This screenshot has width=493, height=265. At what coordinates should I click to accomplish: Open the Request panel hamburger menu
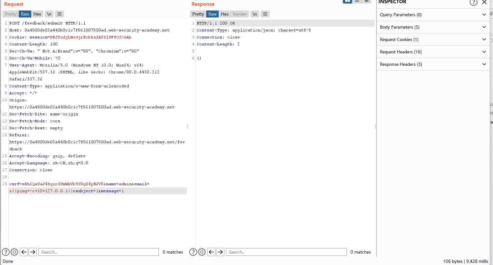(x=60, y=14)
